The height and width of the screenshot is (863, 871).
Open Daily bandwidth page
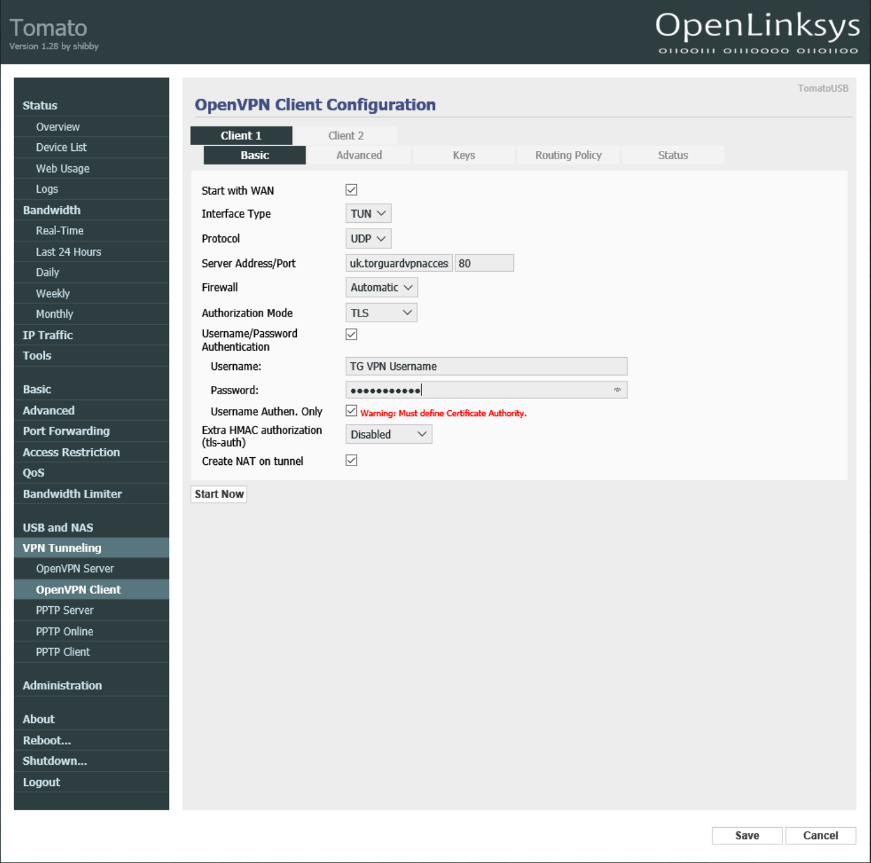(x=91, y=272)
